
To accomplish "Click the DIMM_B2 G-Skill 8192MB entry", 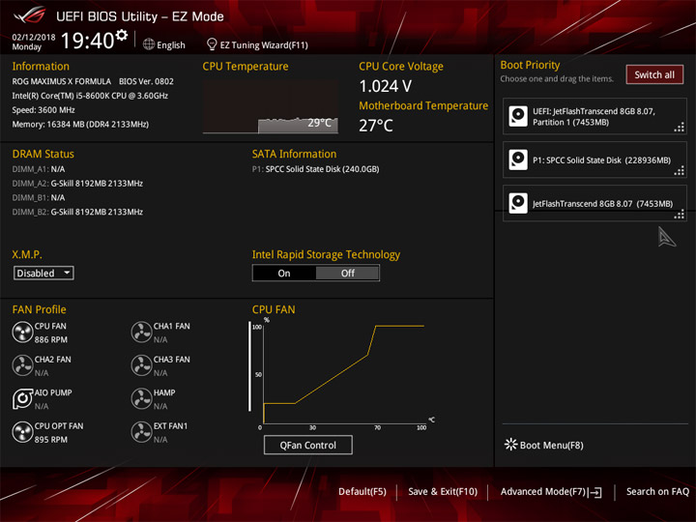I will (x=77, y=212).
